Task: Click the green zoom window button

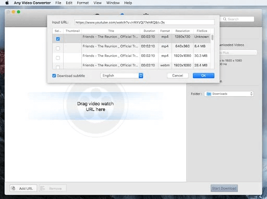Action: (19, 12)
